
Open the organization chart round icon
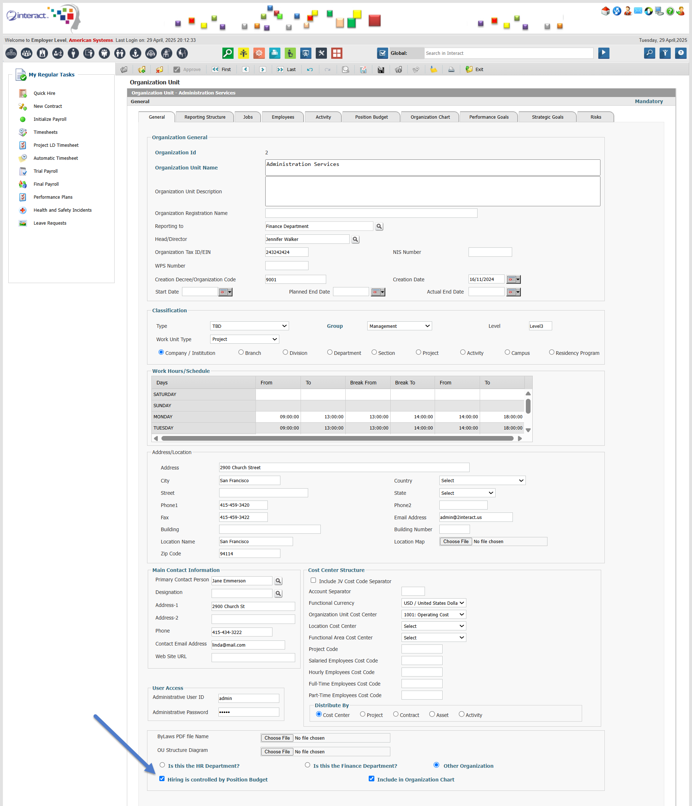coord(11,53)
